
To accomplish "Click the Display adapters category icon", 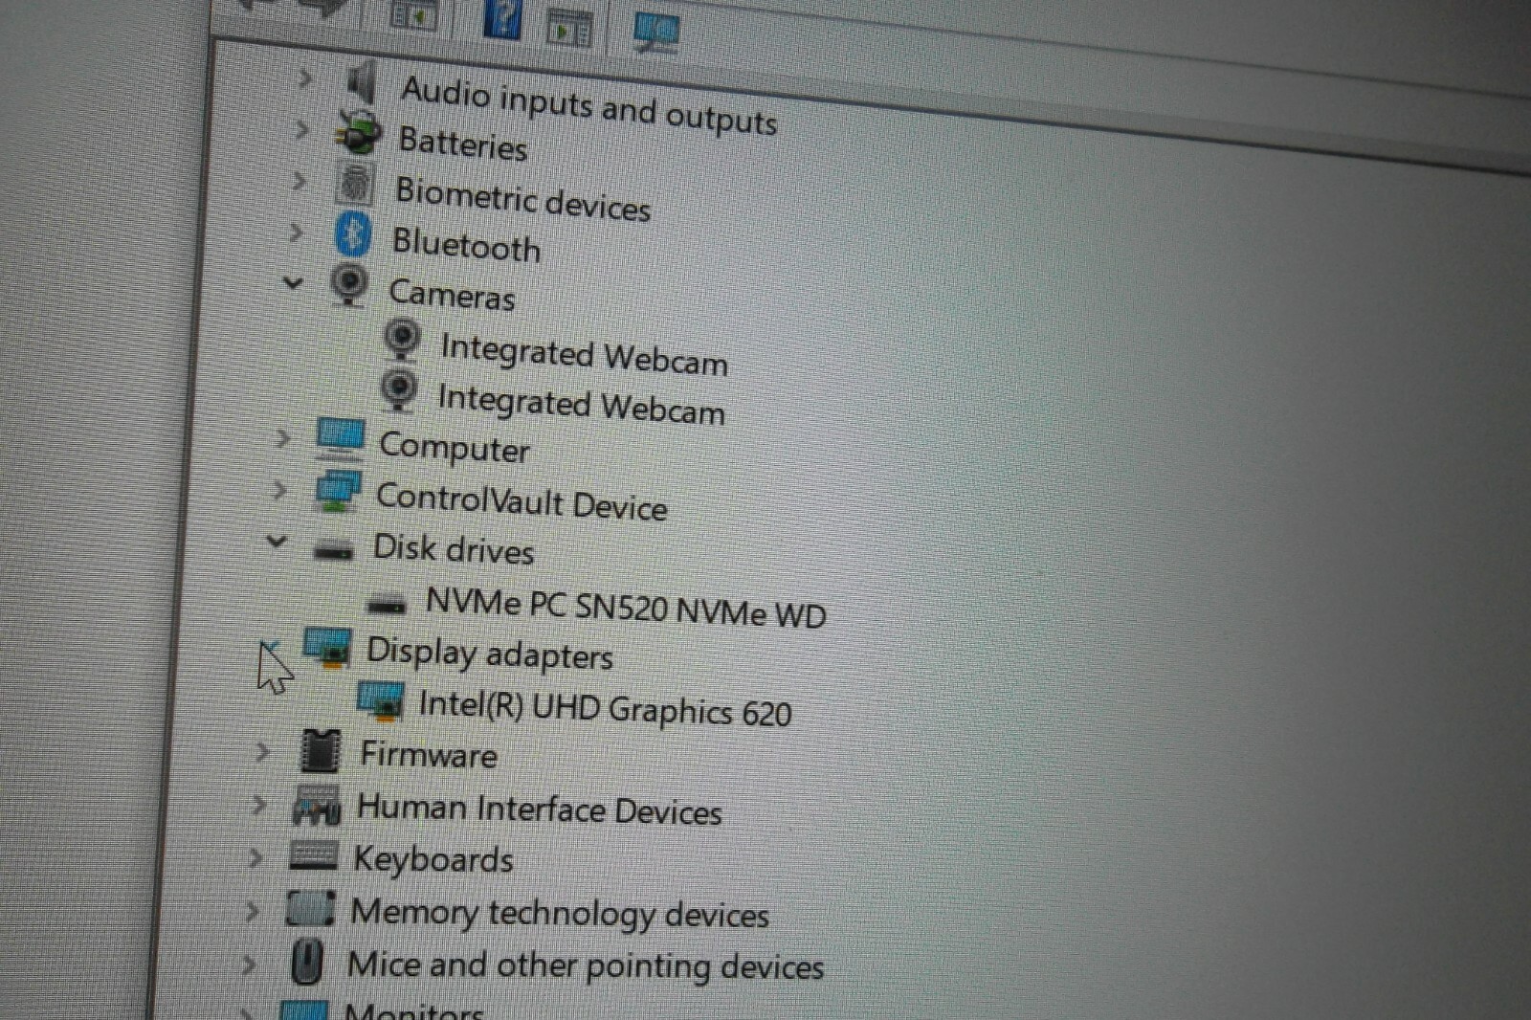I will coord(327,648).
